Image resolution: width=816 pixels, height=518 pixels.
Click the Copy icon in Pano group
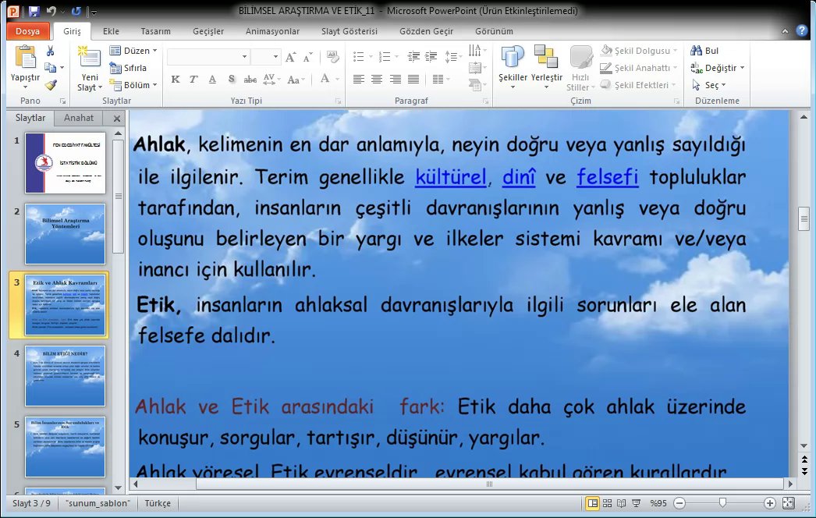(51, 68)
